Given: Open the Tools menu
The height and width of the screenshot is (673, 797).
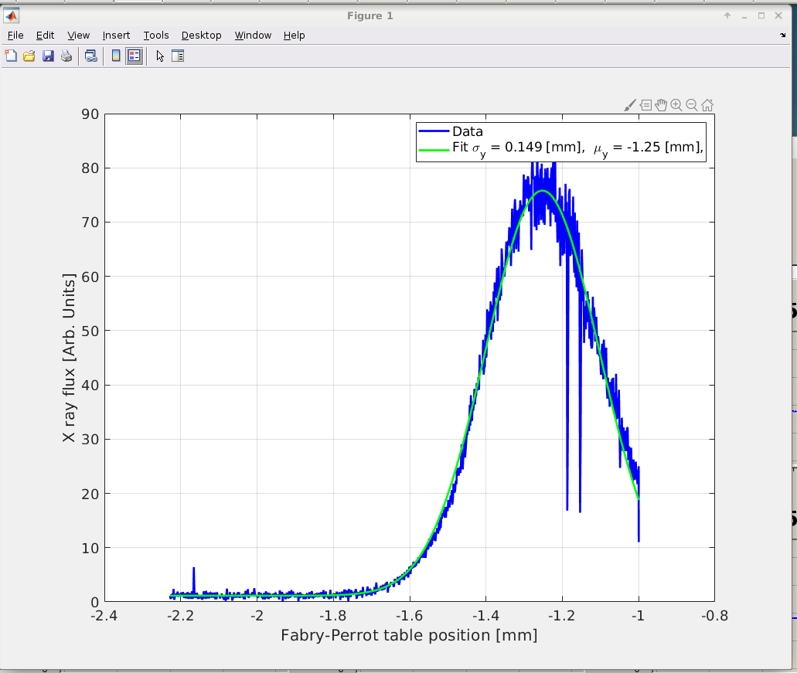Looking at the screenshot, I should [x=155, y=36].
